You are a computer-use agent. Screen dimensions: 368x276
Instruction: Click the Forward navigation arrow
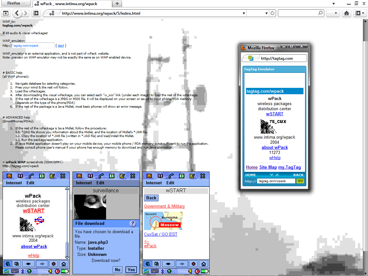[26, 13]
